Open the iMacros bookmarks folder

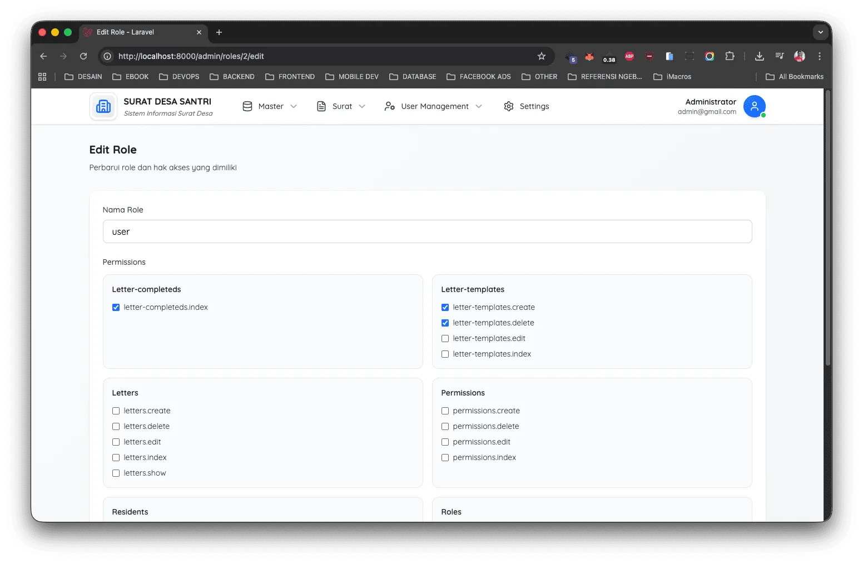tap(672, 77)
